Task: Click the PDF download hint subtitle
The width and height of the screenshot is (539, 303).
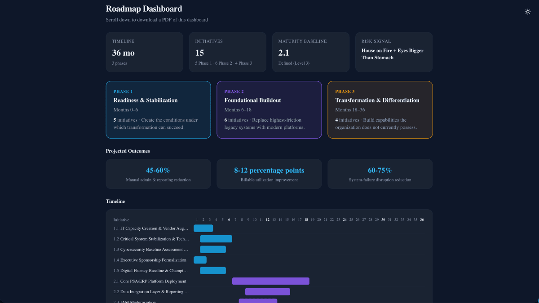Action: [157, 20]
